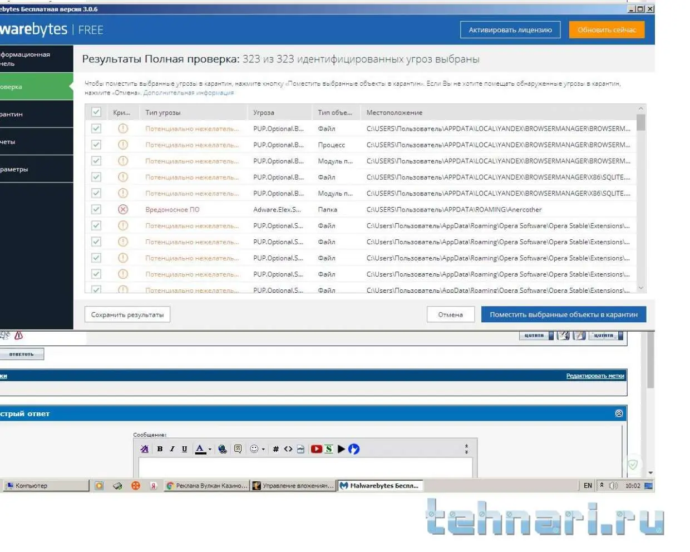This screenshot has width=690, height=552.
Task: Open Malwarebytes in the taskbar
Action: click(379, 486)
